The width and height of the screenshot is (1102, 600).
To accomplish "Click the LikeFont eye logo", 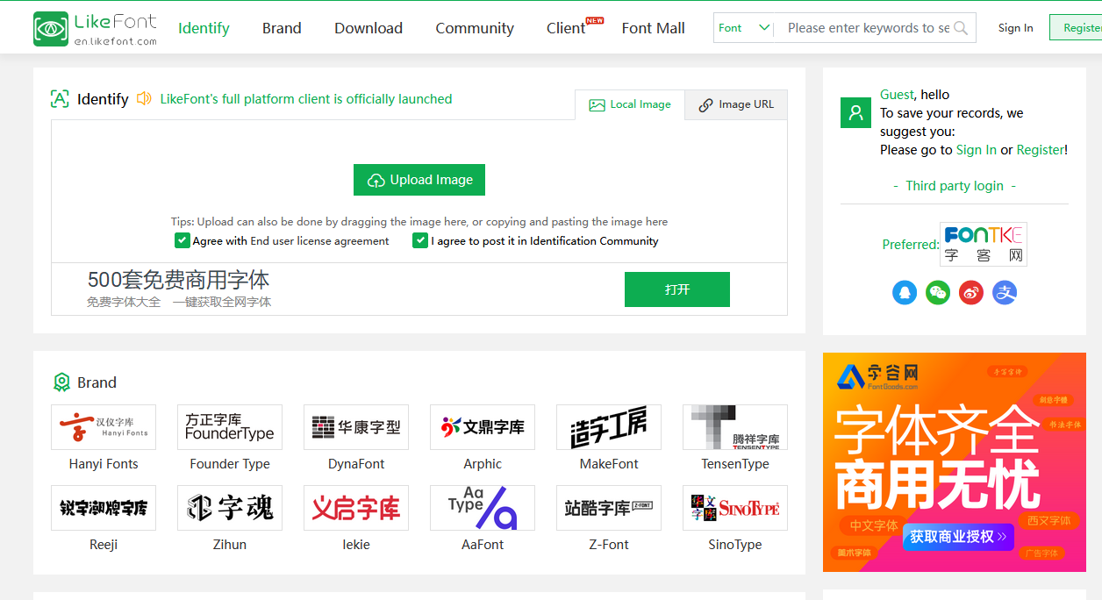I will 51,29.
